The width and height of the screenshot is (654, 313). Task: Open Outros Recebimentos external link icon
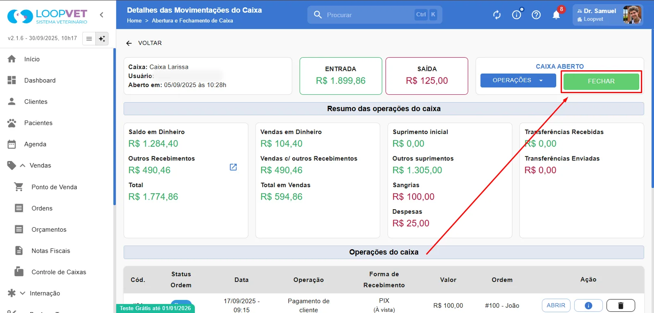233,167
